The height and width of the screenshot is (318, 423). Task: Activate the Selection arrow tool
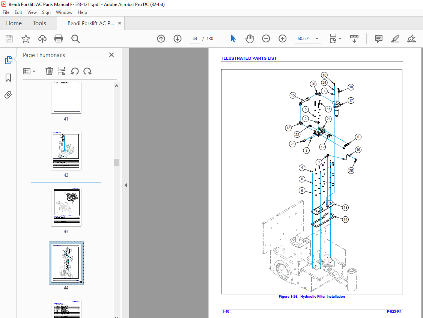(x=233, y=39)
